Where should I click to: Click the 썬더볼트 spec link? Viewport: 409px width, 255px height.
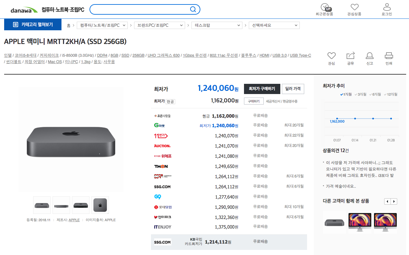14,62
